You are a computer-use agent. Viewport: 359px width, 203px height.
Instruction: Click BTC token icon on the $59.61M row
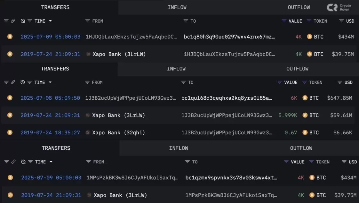(x=305, y=115)
